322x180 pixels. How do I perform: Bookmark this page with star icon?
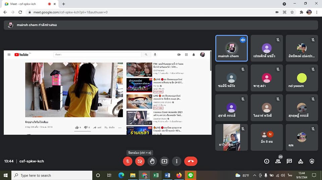pos(292,12)
